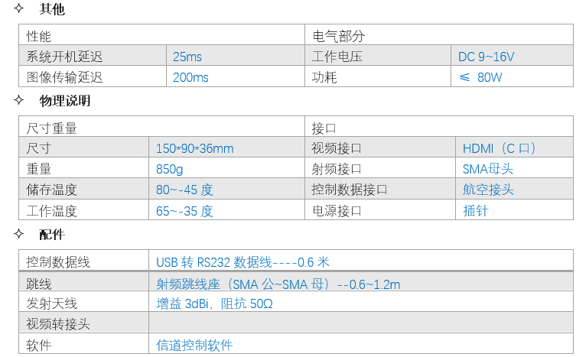
Task: Click the 储存温度 80~-45 度 value
Action: [184, 190]
